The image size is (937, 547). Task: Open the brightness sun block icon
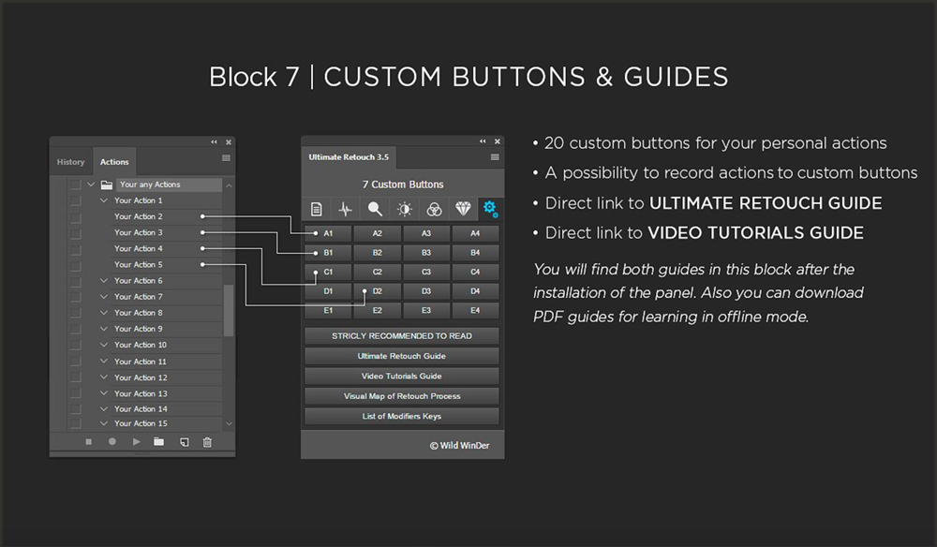[x=404, y=209]
